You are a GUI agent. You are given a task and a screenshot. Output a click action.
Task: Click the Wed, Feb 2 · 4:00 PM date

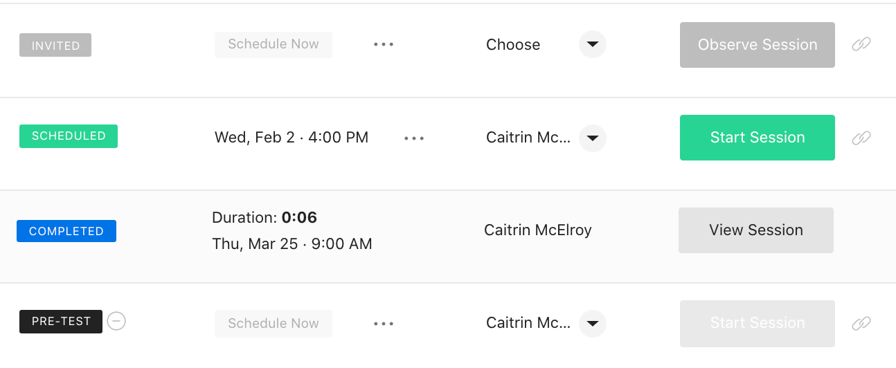292,138
